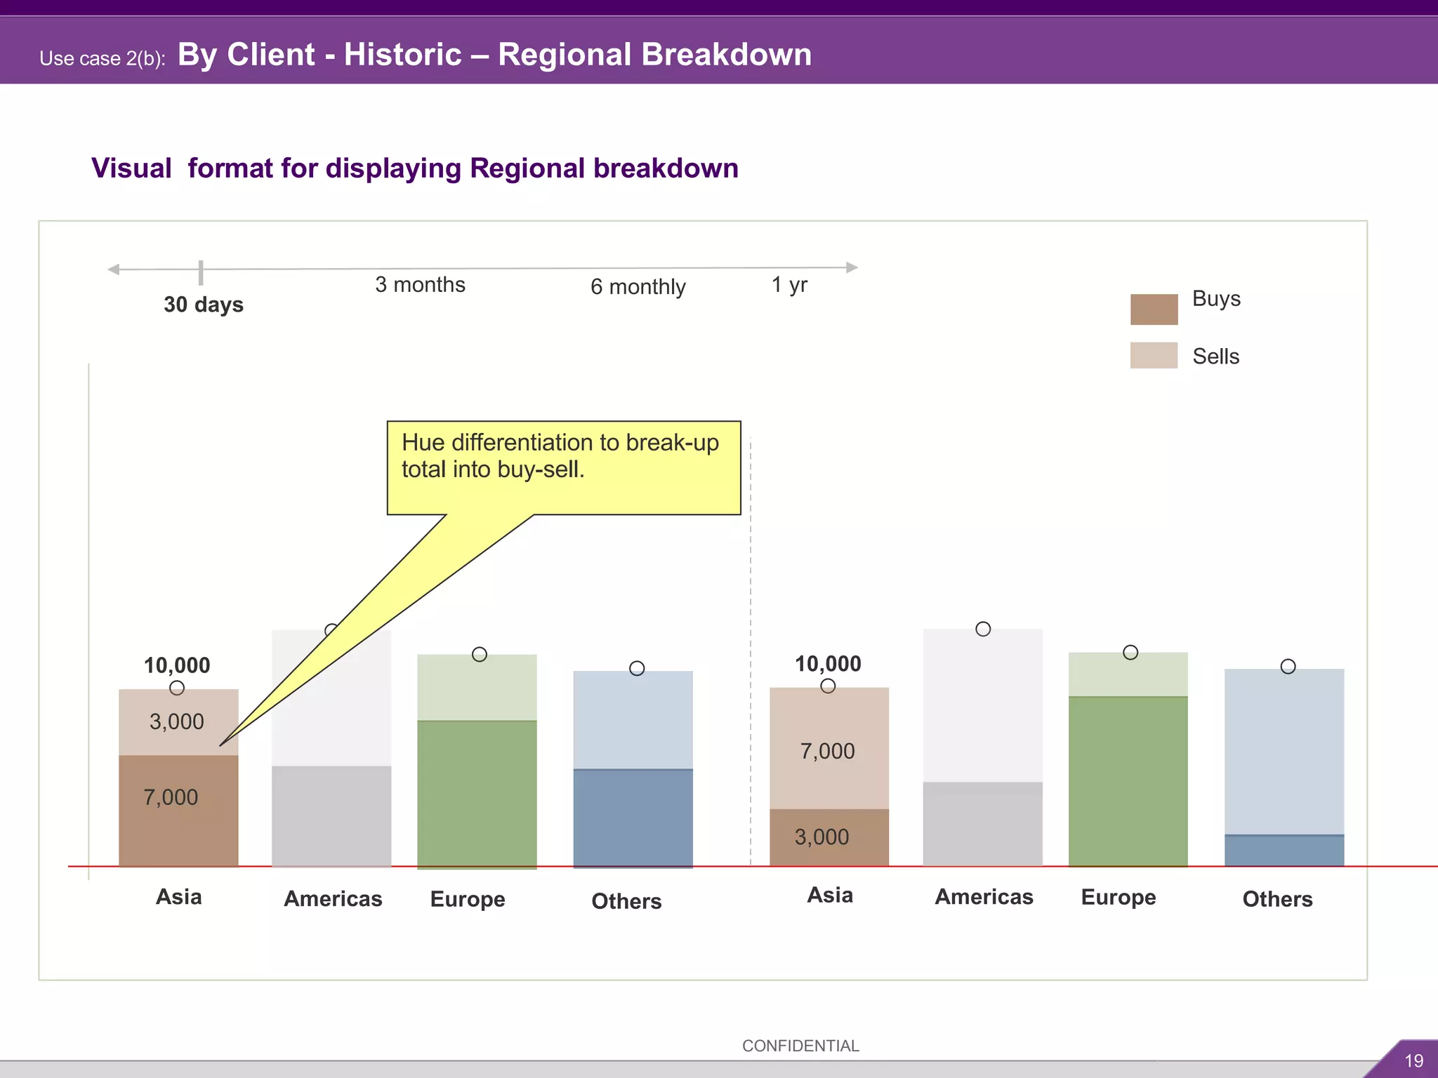Choose the 1 yr time range

[x=789, y=285]
